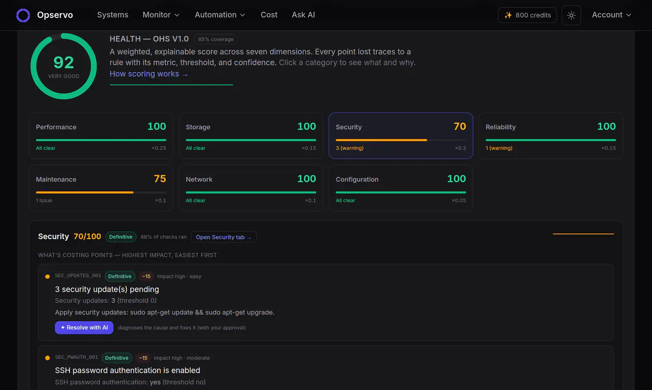Image resolution: width=652 pixels, height=390 pixels.
Task: Follow the How scoring works link
Action: click(x=149, y=74)
